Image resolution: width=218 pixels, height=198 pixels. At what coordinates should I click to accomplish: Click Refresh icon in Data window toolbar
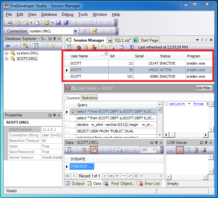tap(68, 150)
